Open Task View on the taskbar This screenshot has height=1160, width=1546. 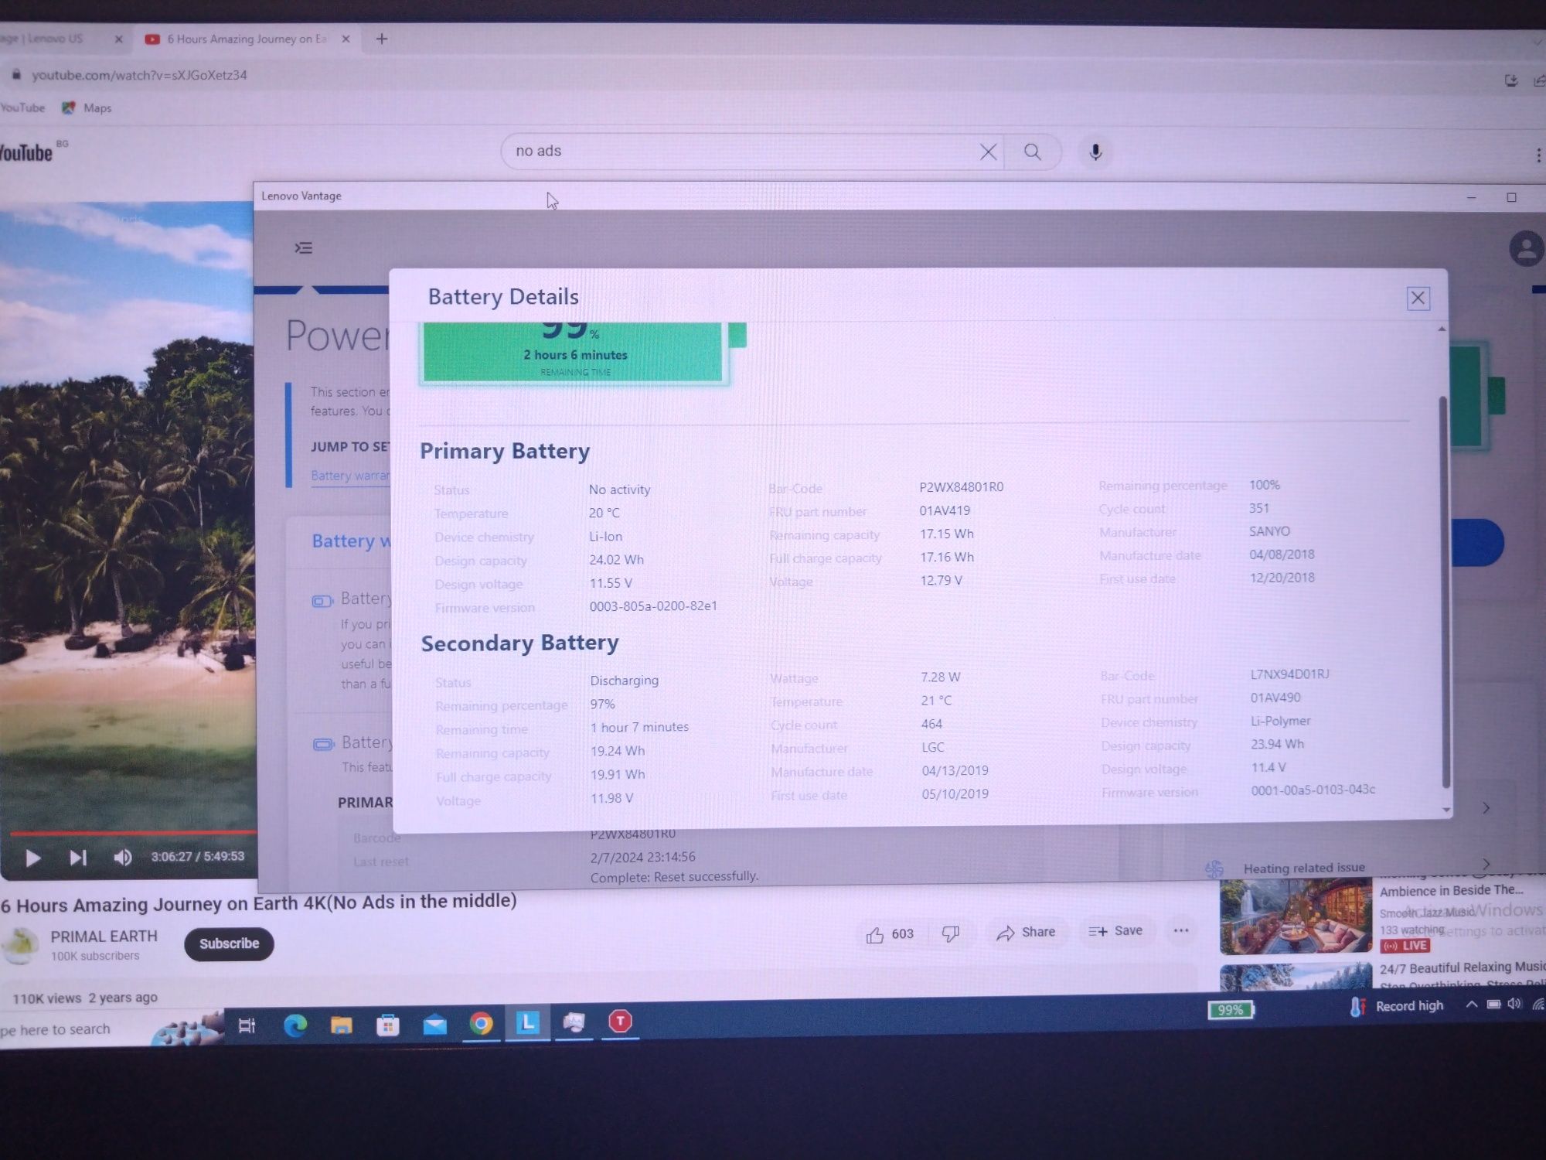click(x=247, y=1026)
